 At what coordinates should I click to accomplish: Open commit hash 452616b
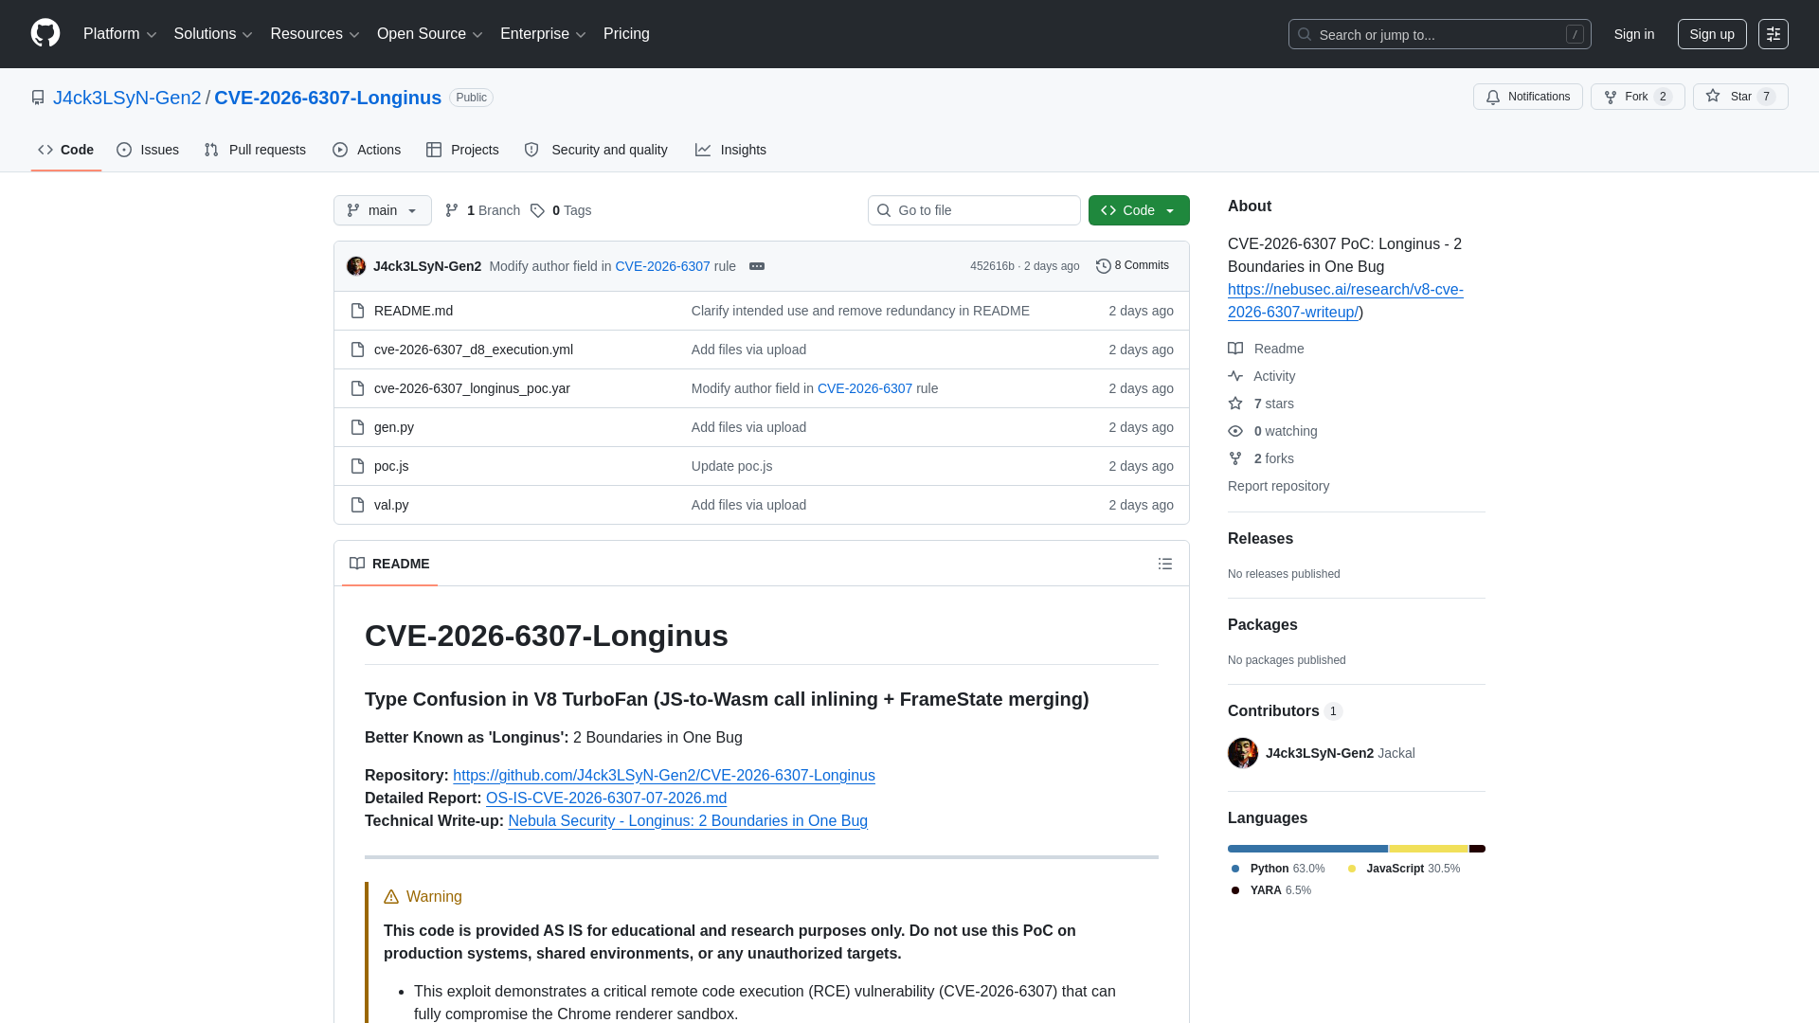pyautogui.click(x=992, y=266)
